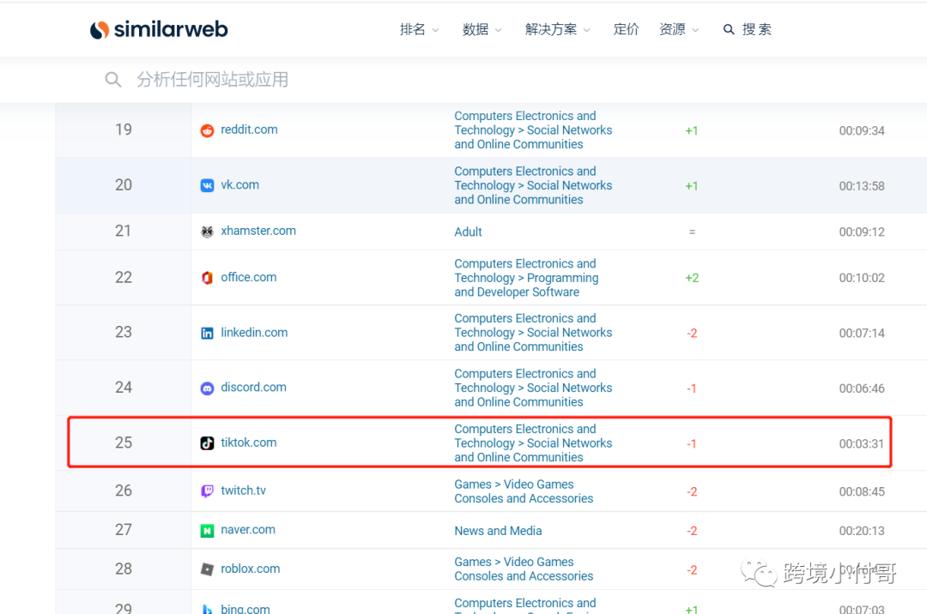Click the reddit.com favicon
The image size is (927, 614).
[x=207, y=130]
